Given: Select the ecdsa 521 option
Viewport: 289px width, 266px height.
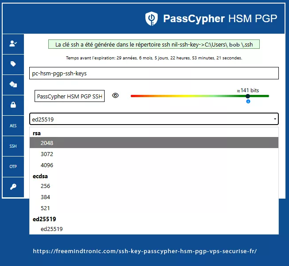Looking at the screenshot, I should tap(45, 208).
